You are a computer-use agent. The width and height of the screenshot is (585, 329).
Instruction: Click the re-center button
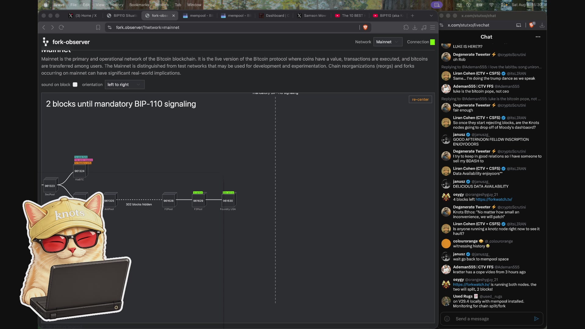pos(420,99)
